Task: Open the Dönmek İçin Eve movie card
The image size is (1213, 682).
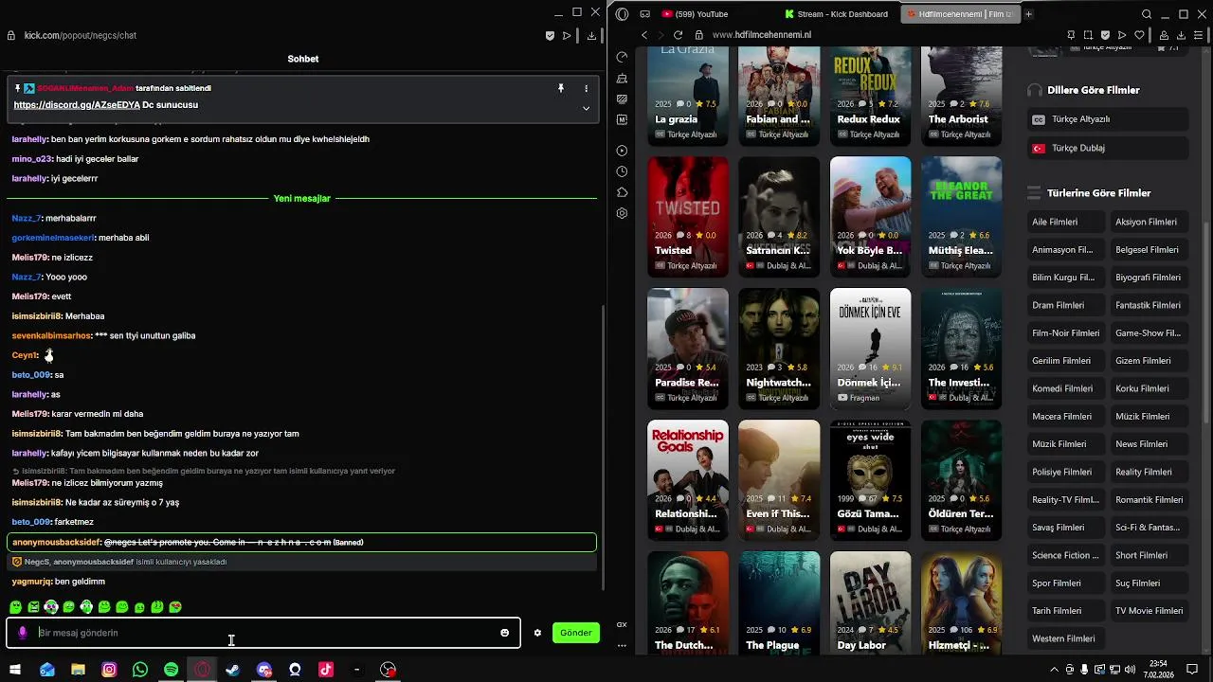Action: coord(870,348)
